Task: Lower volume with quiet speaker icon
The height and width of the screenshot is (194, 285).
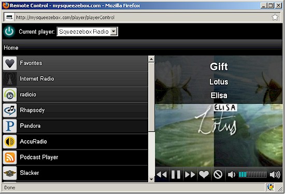Action: [x=232, y=174]
